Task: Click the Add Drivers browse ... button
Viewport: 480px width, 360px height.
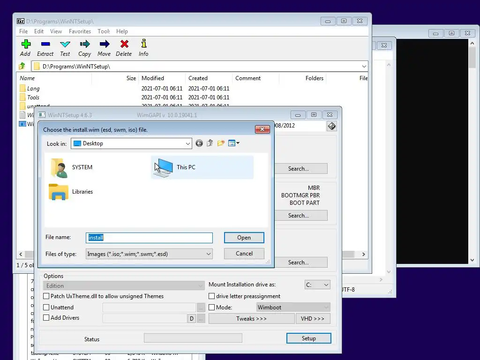Action: pos(201,319)
